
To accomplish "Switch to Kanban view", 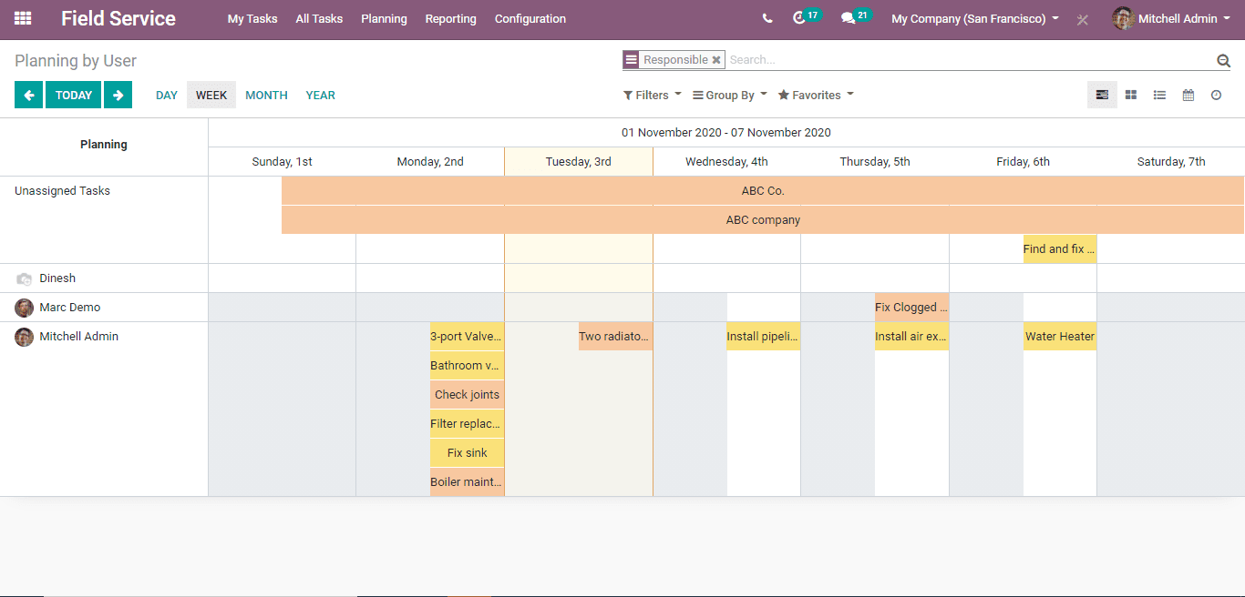I will [x=1131, y=95].
